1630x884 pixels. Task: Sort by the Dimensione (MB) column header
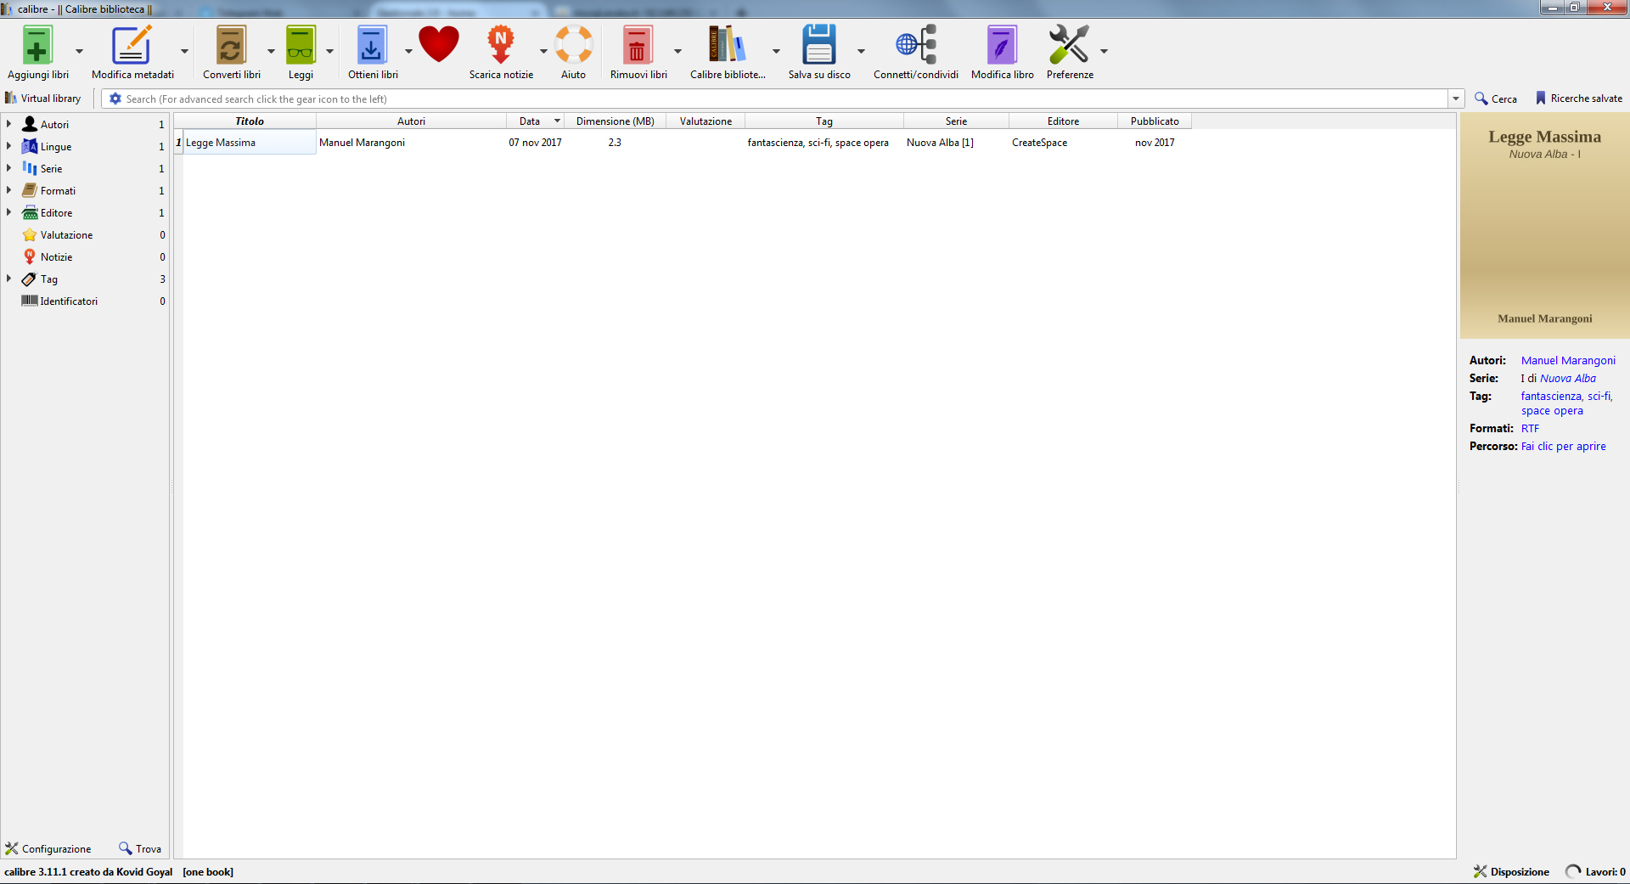[x=615, y=121]
